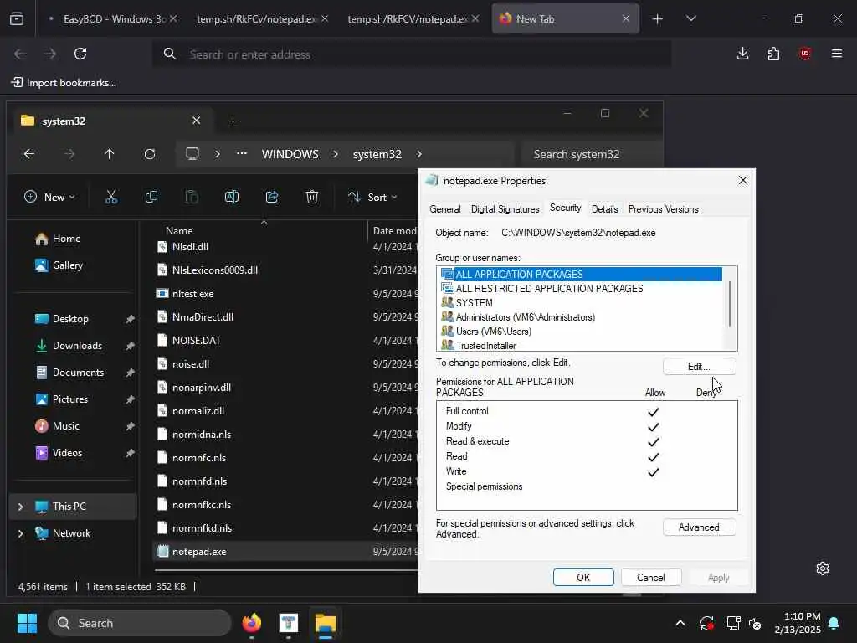Switch to the Previous Versions tab
Viewport: 857px width, 643px height.
point(663,209)
